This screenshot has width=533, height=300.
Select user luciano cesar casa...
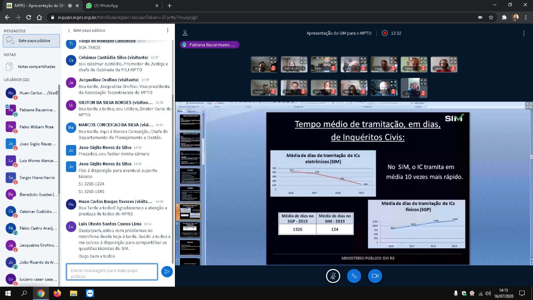[x=31, y=279]
